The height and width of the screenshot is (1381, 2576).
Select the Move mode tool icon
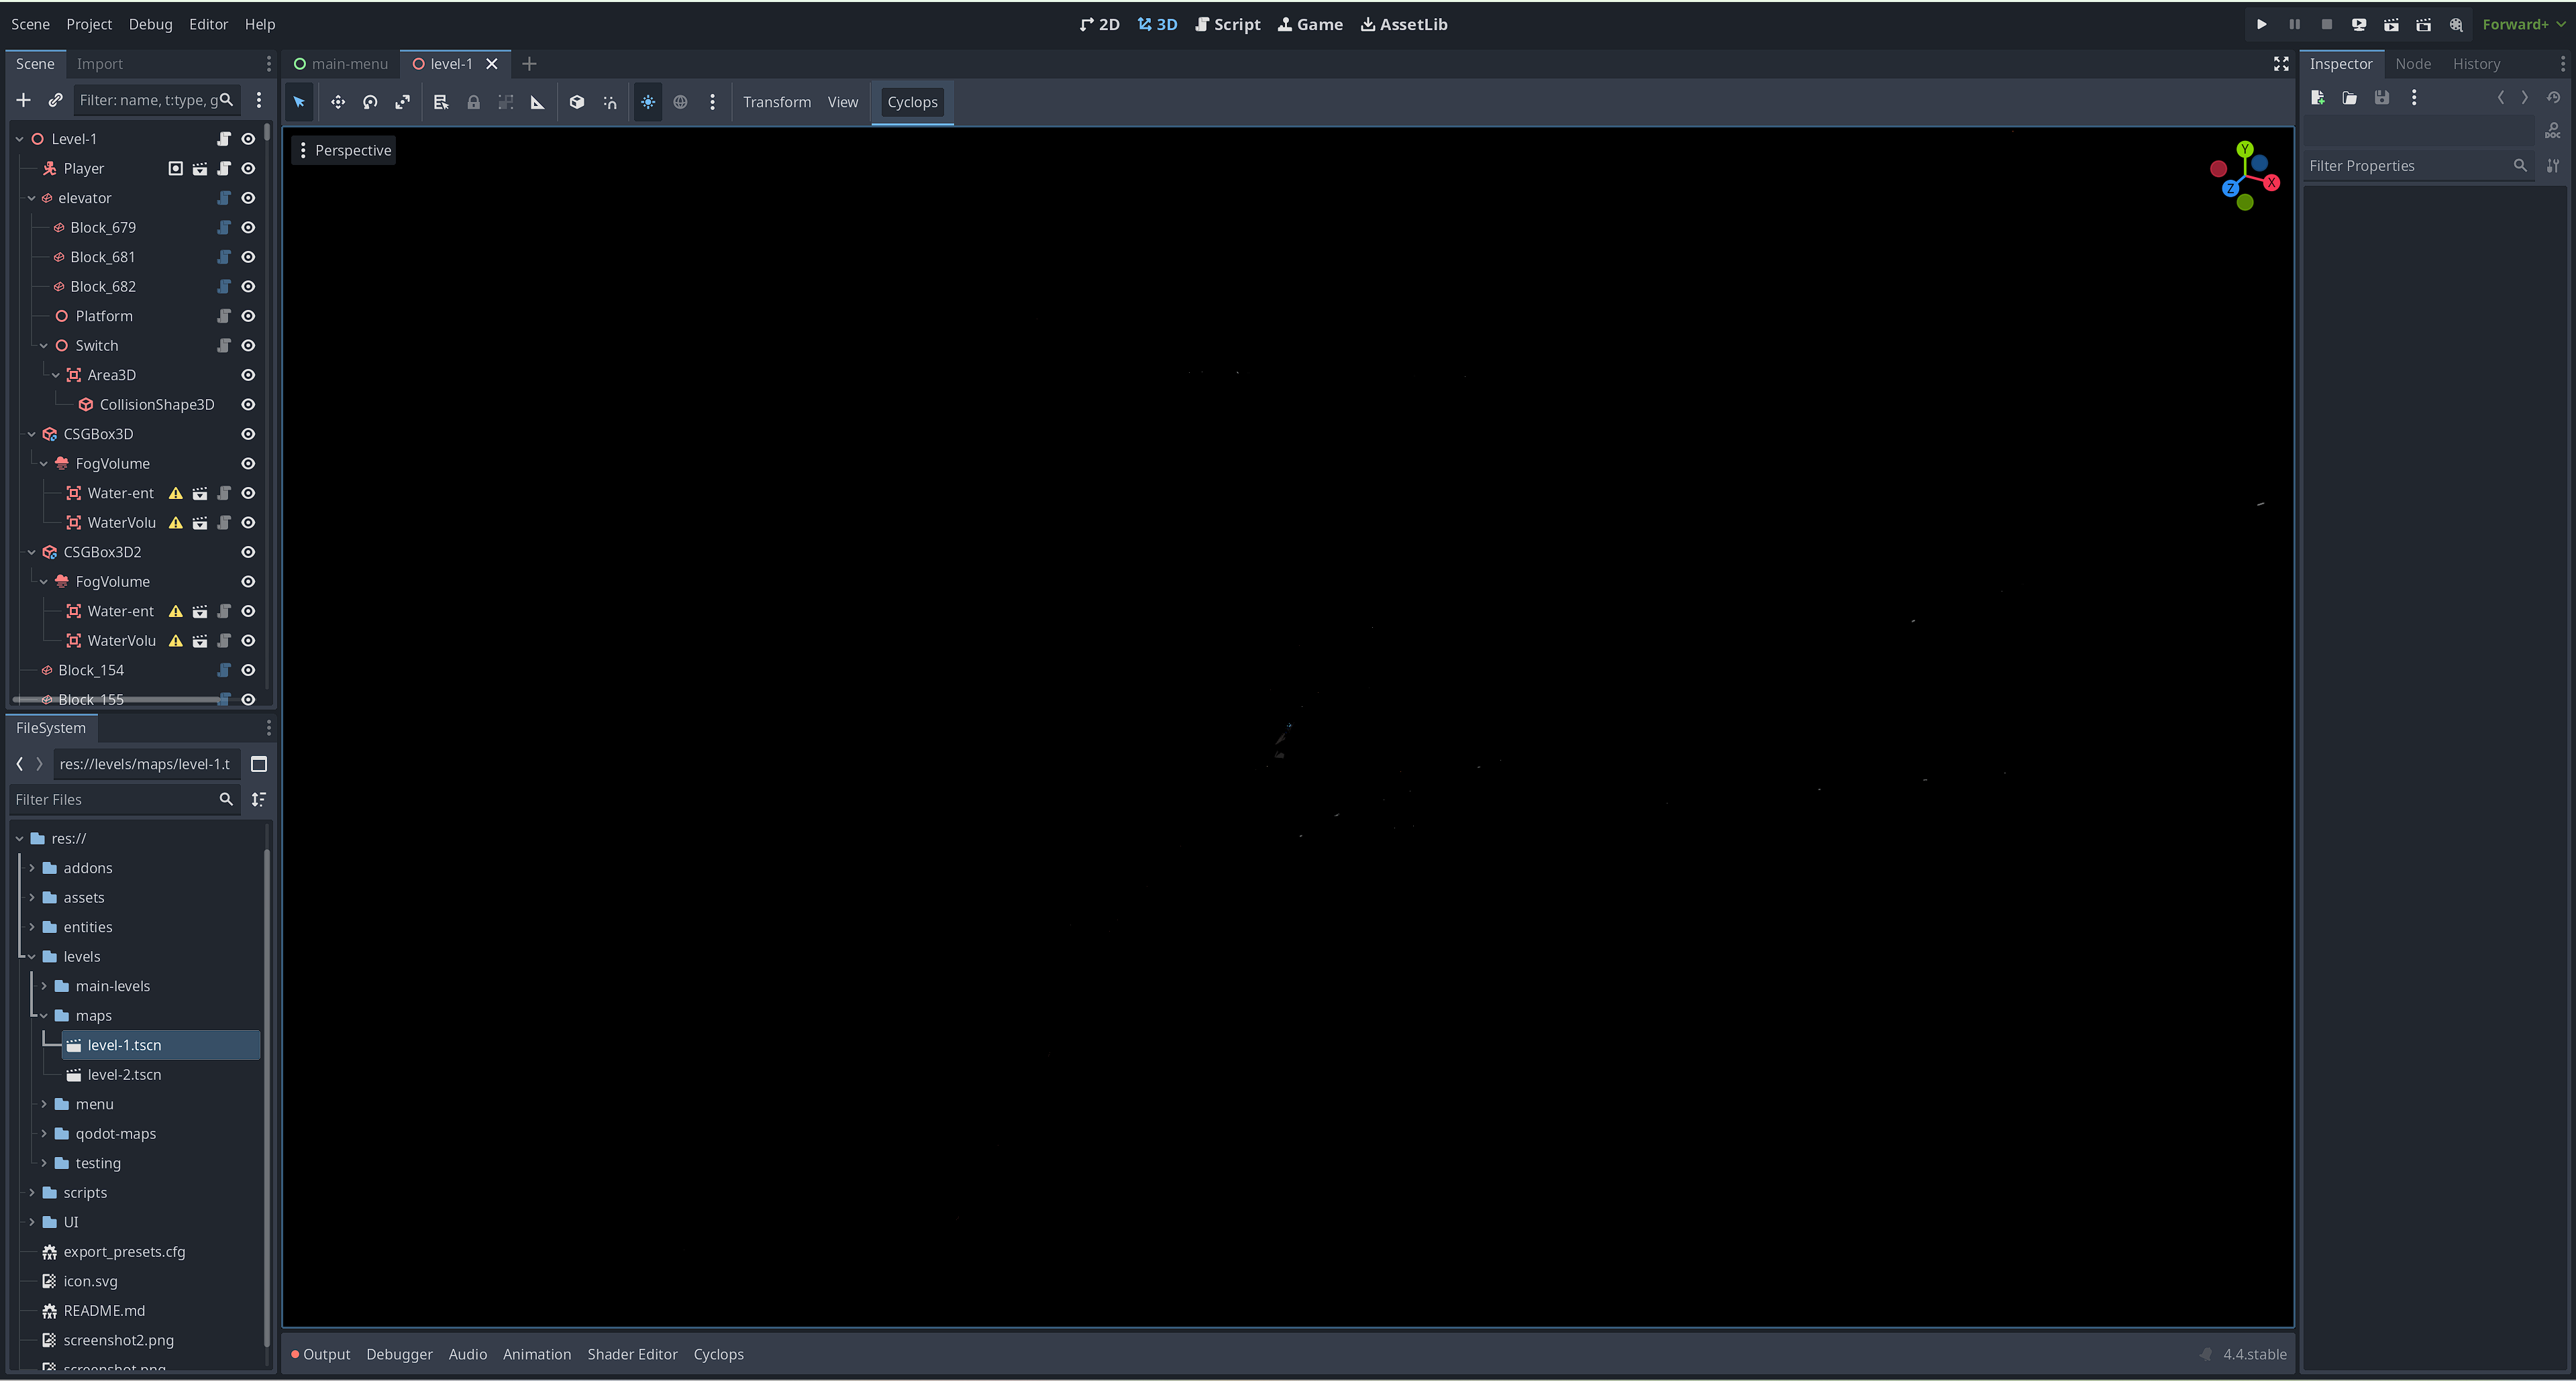(x=338, y=102)
